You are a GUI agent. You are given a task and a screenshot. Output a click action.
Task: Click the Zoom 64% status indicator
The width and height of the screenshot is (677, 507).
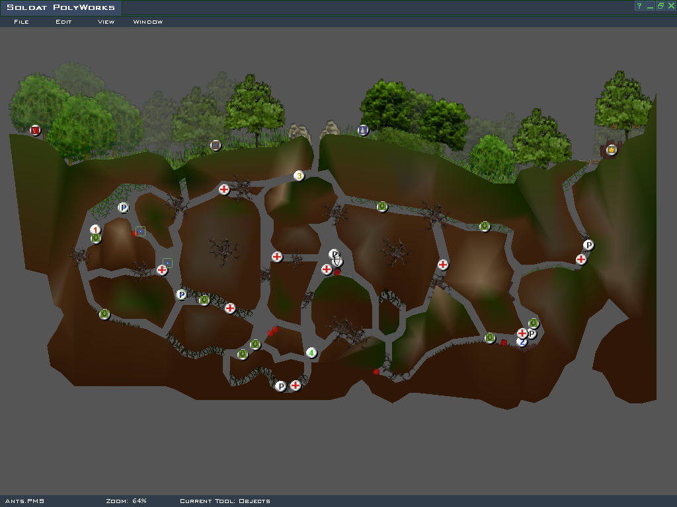tap(126, 501)
